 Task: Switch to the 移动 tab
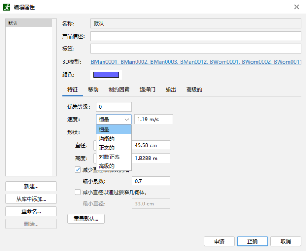[x=93, y=89]
